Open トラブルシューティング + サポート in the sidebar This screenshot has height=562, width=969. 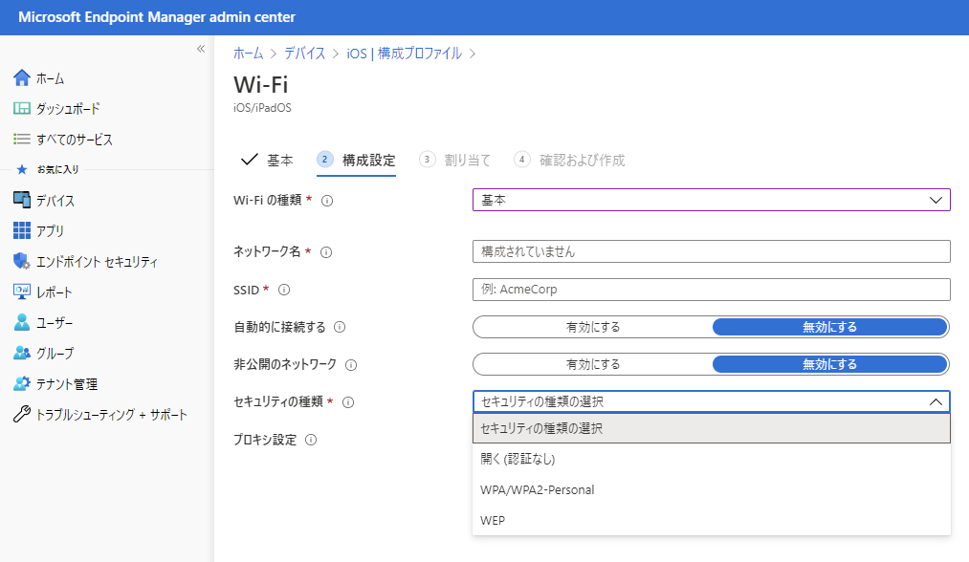[x=111, y=414]
